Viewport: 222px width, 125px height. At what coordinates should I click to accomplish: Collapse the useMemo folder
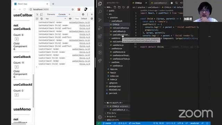click(116, 38)
